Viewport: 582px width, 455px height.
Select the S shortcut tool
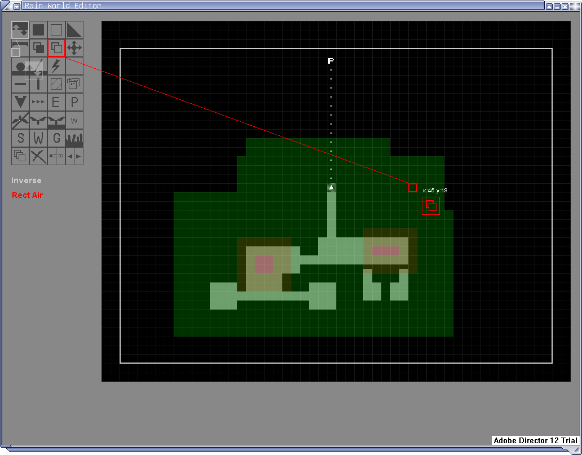20,138
